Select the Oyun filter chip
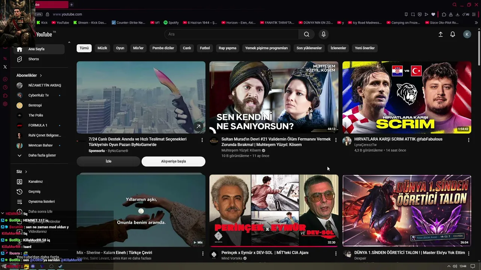Image resolution: width=481 pixels, height=270 pixels. coord(120,48)
